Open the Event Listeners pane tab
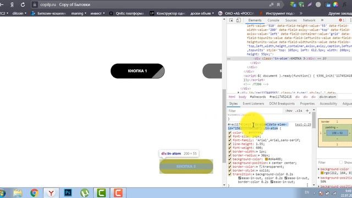The image size is (352, 198). [x=253, y=103]
